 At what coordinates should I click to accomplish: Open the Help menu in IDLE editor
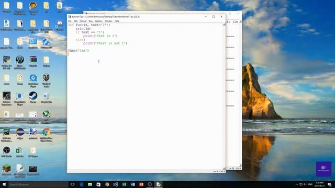(117, 21)
